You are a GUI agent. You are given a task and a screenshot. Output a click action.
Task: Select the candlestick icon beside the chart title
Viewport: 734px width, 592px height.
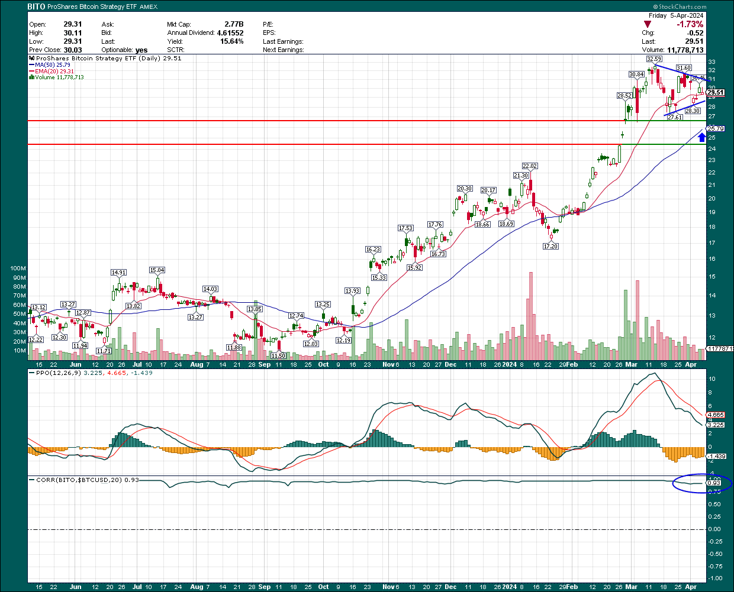coord(32,59)
